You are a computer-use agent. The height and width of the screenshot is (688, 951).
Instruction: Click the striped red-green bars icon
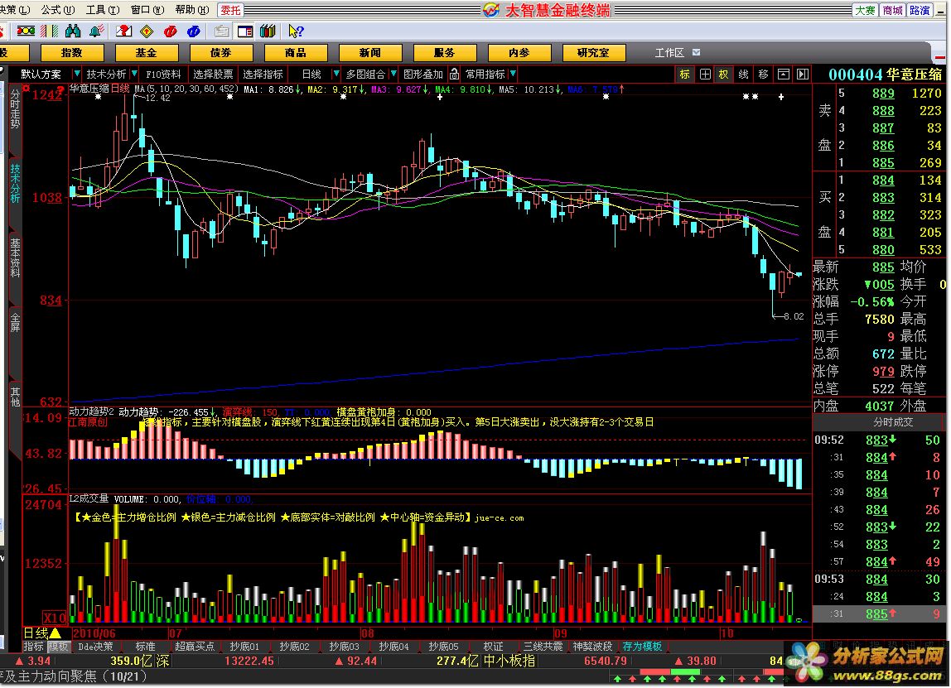50,31
